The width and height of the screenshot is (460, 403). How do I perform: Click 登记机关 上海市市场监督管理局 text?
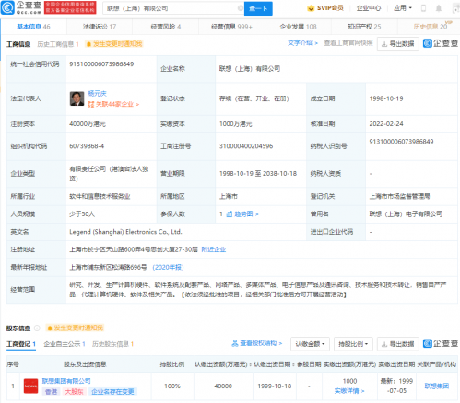pos(399,196)
